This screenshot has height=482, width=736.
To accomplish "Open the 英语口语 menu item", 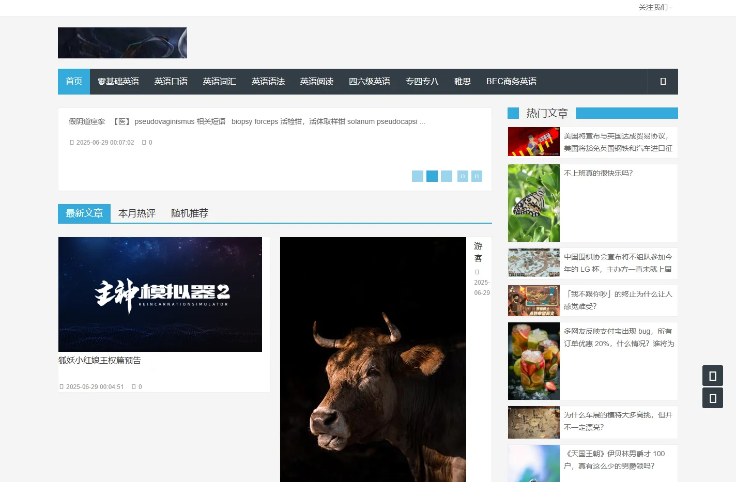I will [x=171, y=82].
